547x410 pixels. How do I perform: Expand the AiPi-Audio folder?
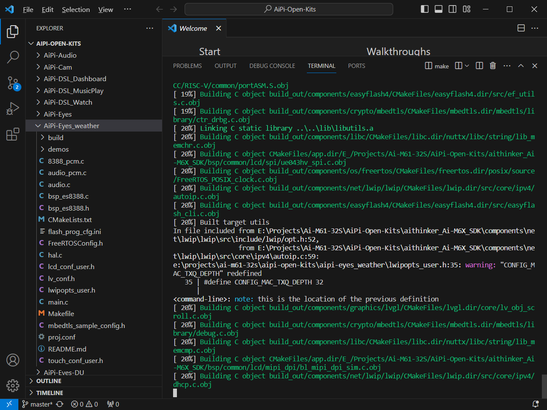point(94,55)
